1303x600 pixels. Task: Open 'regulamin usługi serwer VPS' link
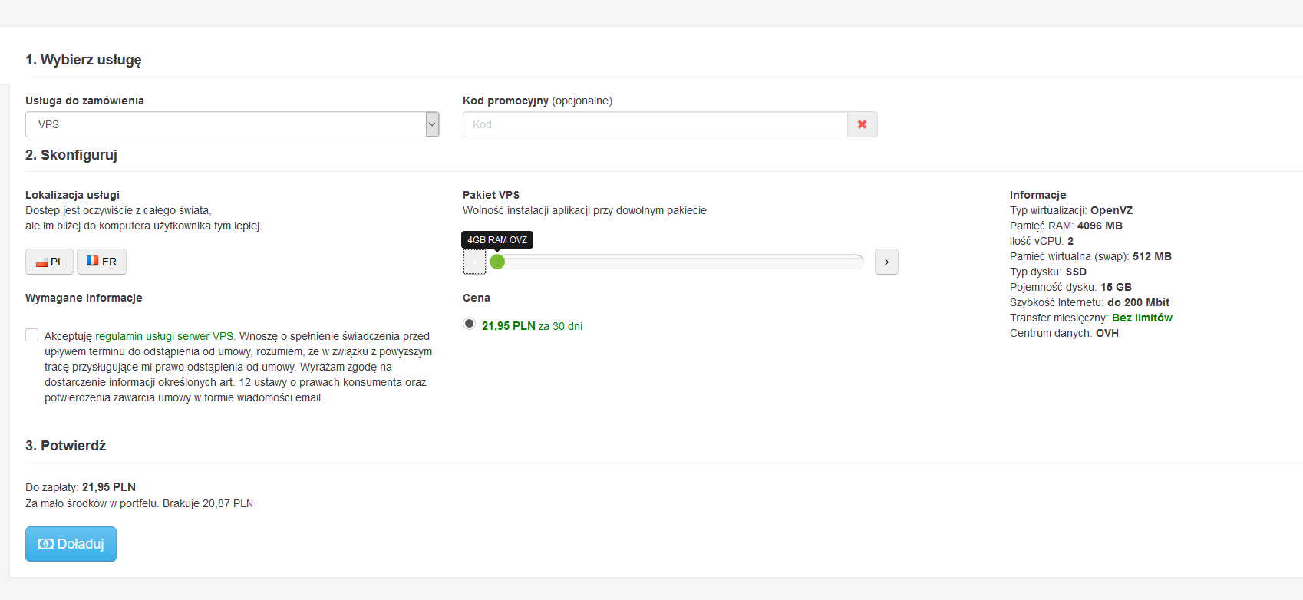(164, 336)
